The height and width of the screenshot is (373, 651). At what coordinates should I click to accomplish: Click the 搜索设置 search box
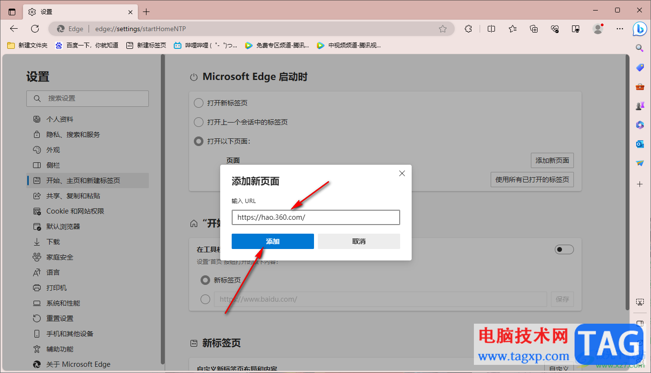click(88, 98)
